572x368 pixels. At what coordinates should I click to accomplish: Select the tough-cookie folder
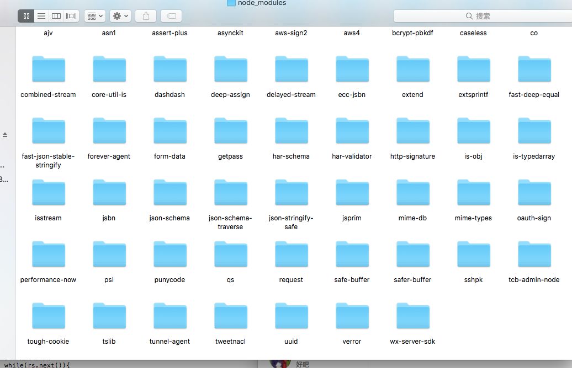point(49,316)
